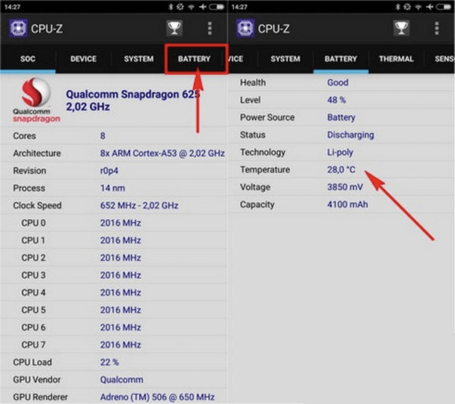Tap the CPU 2 row
455x404 pixels.
(x=113, y=258)
